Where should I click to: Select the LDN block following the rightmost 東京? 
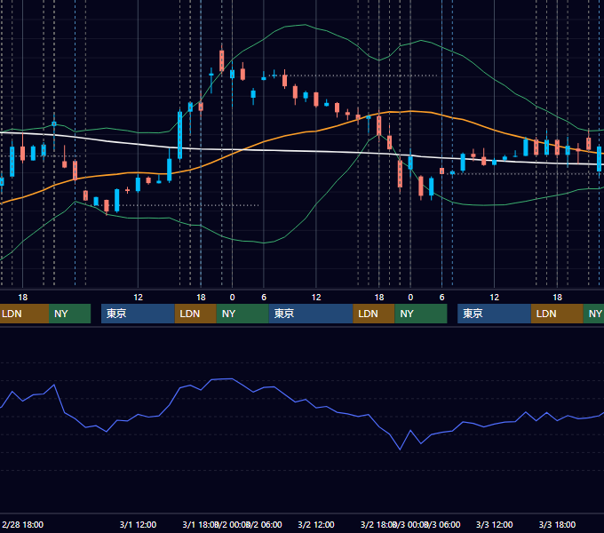(x=557, y=314)
